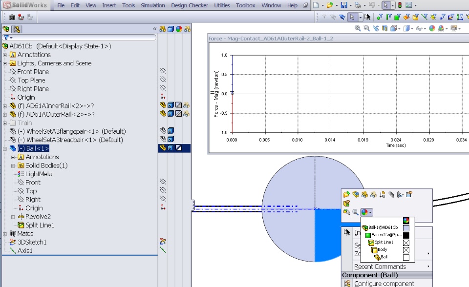The image size is (469, 287).
Task: Select the Split Line1 feature in tree
Action: coord(40,225)
